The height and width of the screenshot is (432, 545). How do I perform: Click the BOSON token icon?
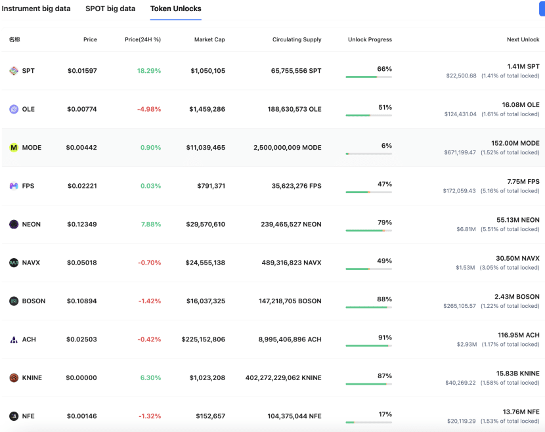[14, 301]
